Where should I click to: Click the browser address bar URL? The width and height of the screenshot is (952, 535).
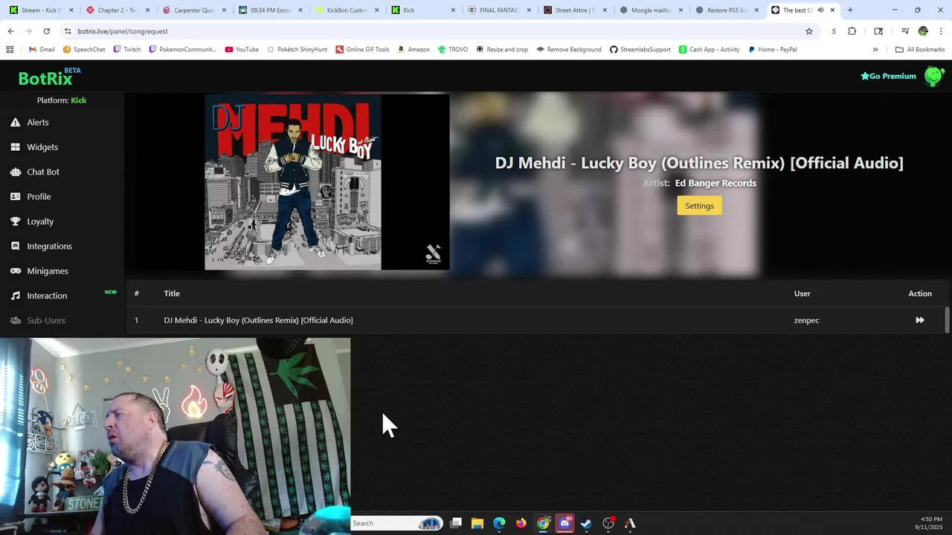(123, 31)
